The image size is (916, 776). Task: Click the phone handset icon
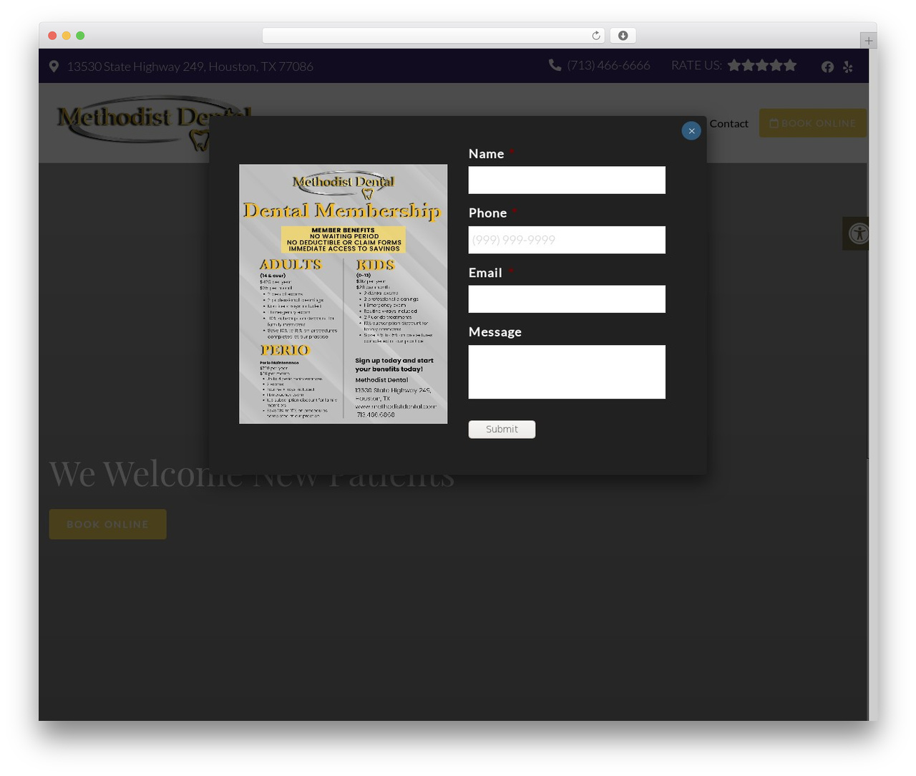555,65
